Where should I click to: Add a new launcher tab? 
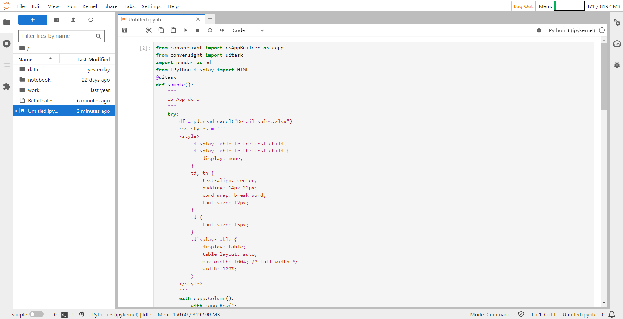tap(210, 19)
